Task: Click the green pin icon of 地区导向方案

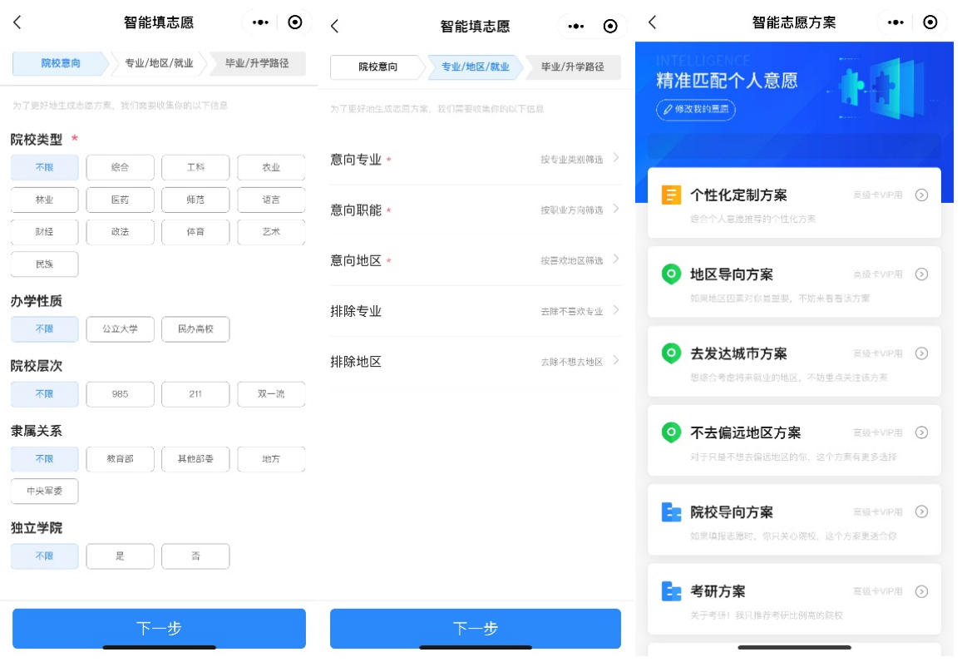Action: pos(671,274)
